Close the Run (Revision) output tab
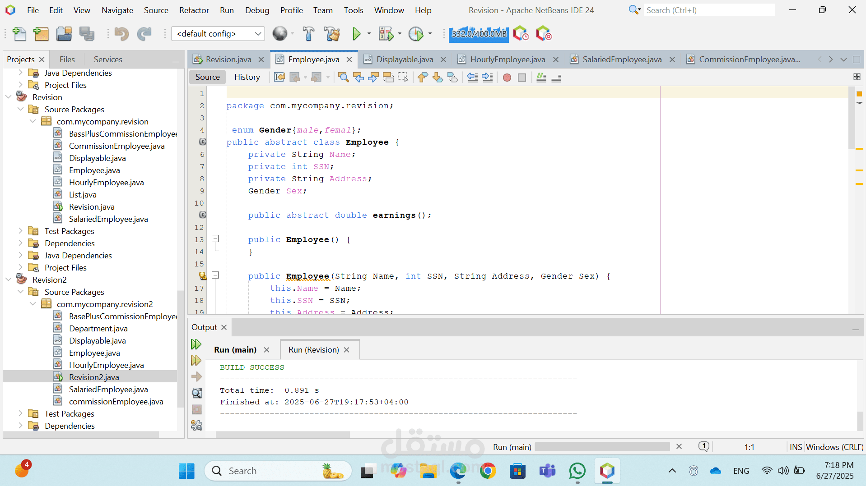The width and height of the screenshot is (866, 486). click(x=347, y=350)
